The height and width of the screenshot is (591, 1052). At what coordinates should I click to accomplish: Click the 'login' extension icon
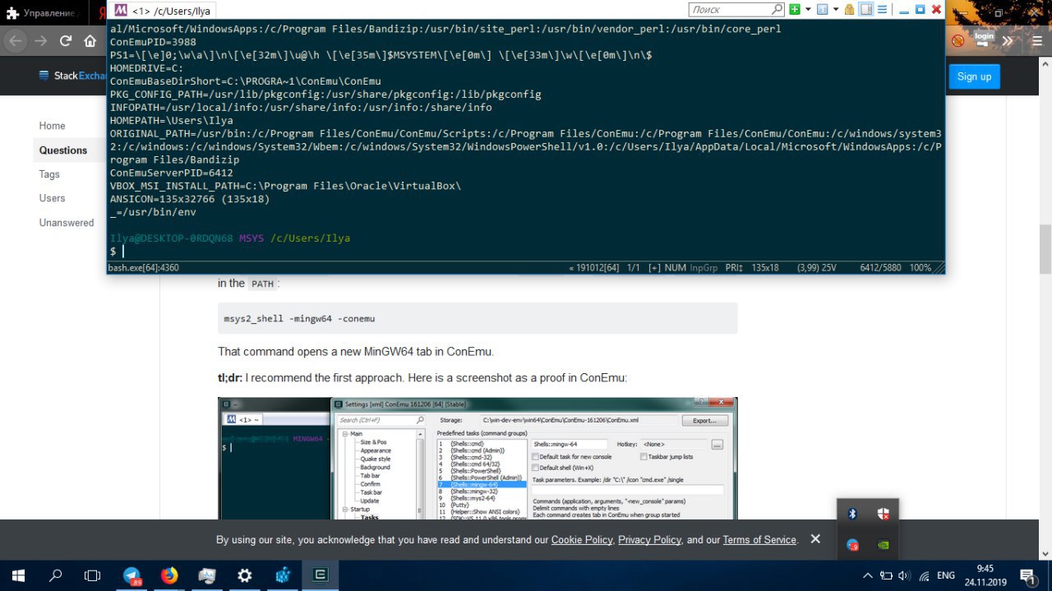984,40
